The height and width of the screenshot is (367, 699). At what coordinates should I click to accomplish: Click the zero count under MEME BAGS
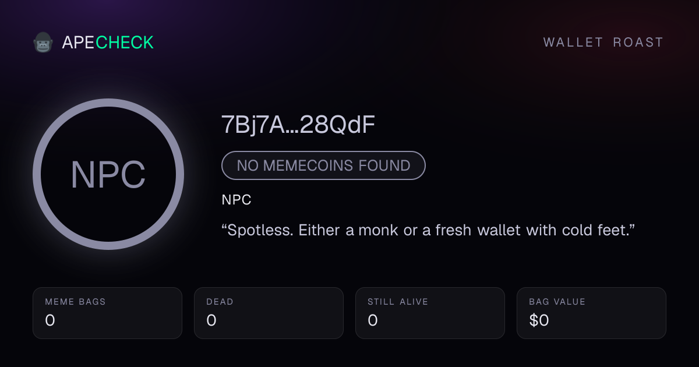(x=50, y=320)
